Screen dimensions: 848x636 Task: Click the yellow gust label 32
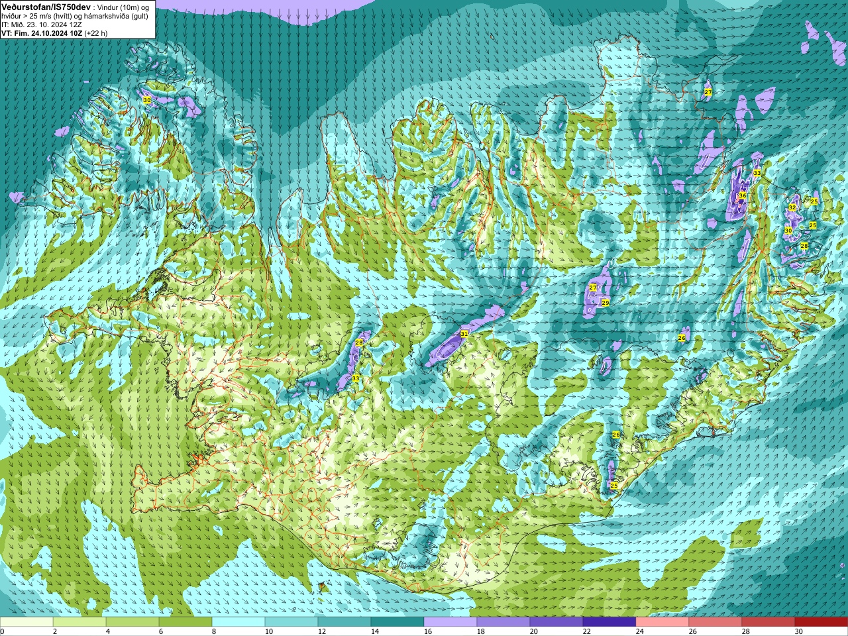[792, 207]
